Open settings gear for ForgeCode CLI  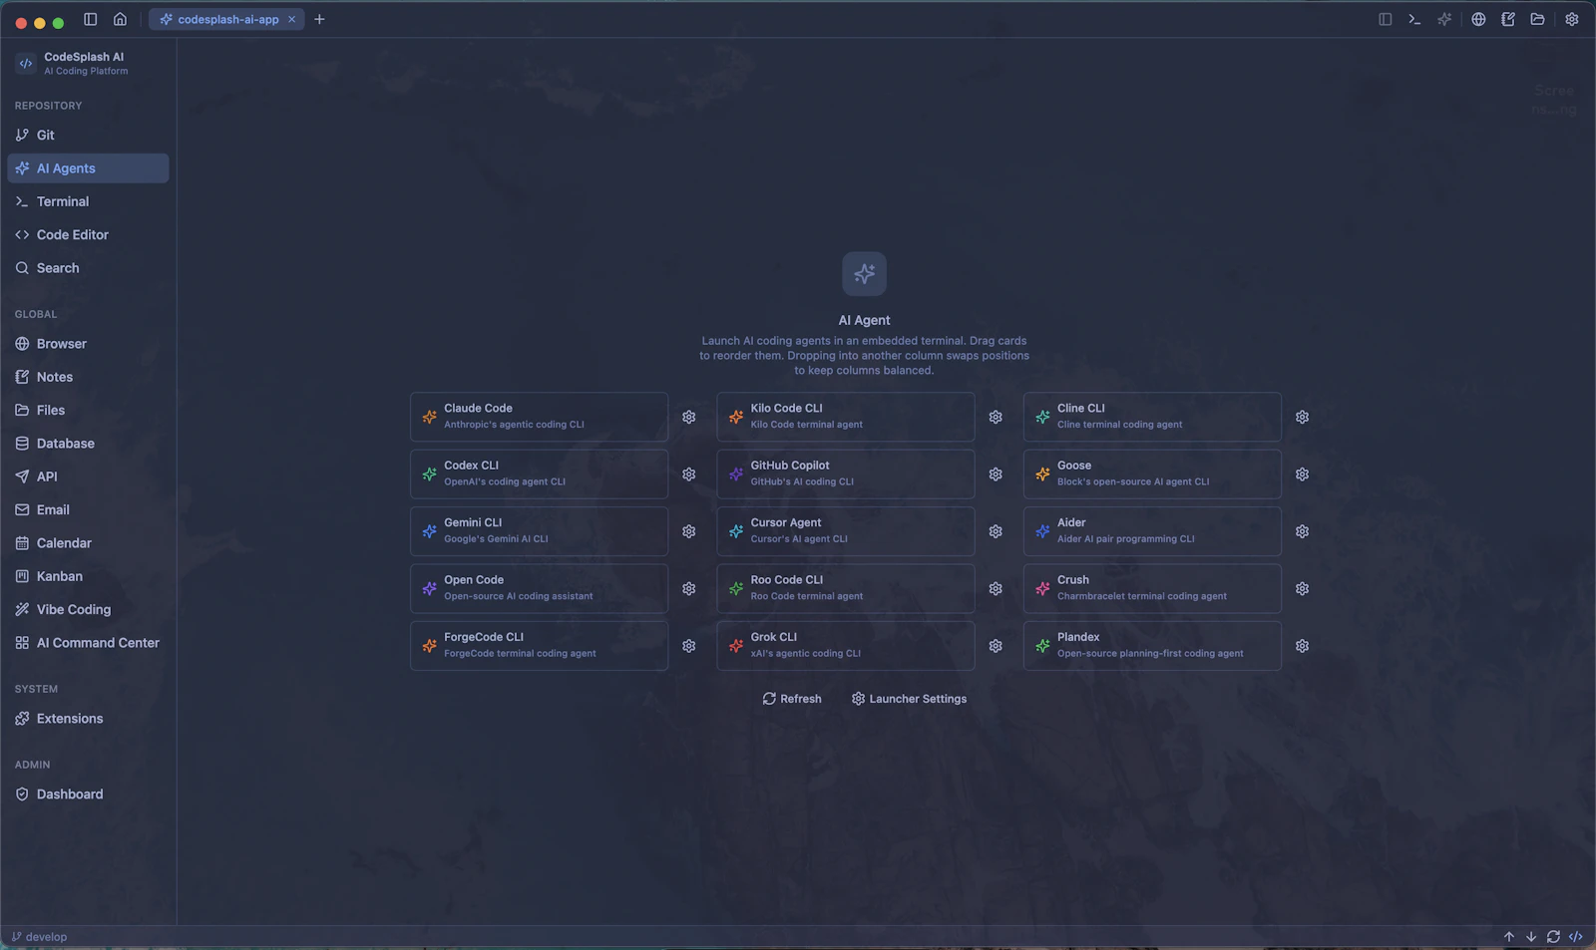tap(689, 646)
